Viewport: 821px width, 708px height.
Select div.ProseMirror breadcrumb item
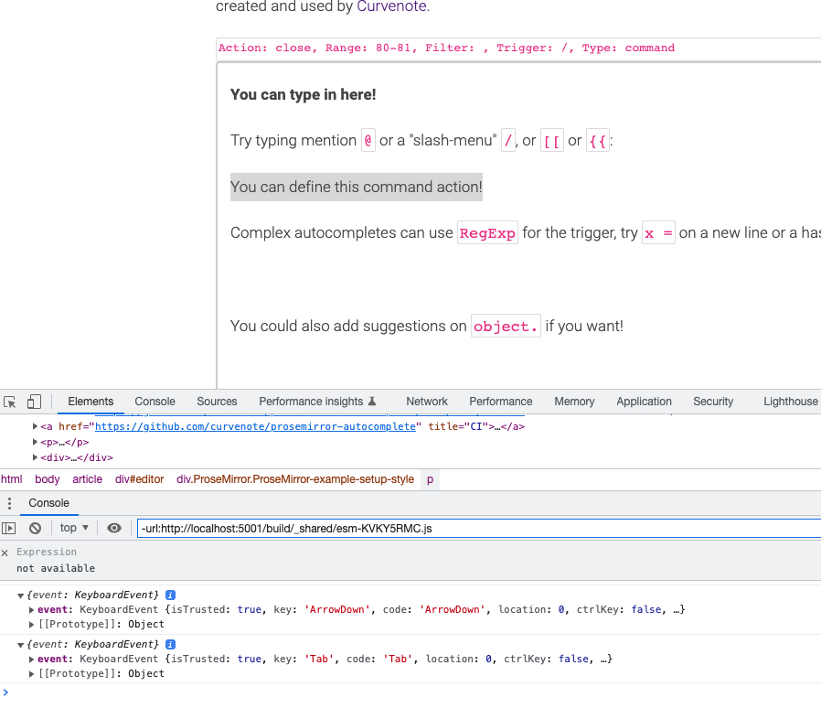pyautogui.click(x=295, y=479)
